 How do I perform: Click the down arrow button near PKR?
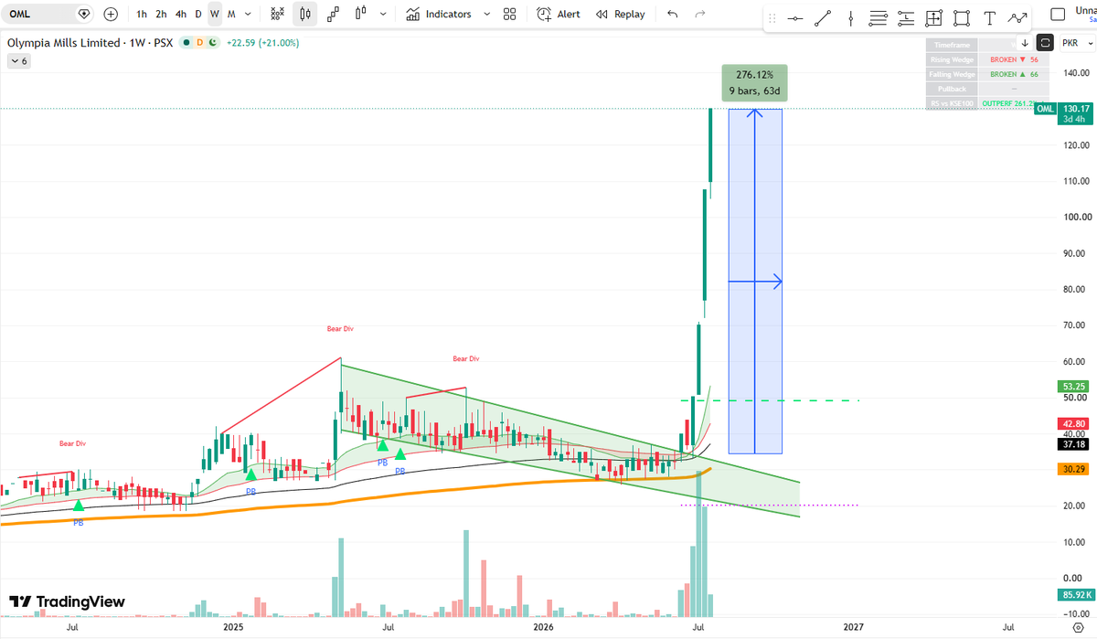[x=1025, y=43]
